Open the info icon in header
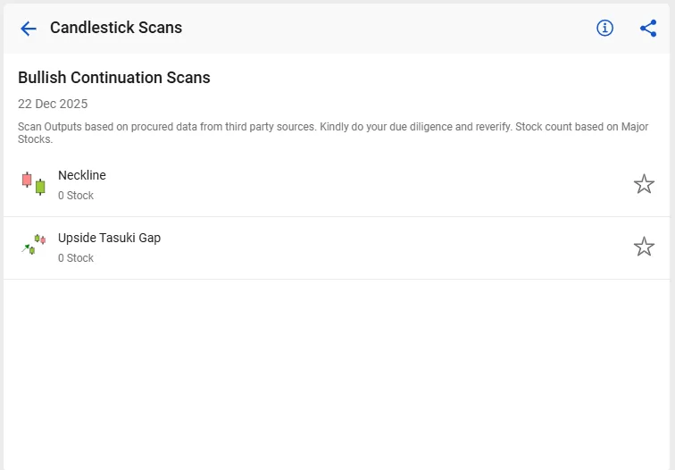 click(605, 29)
